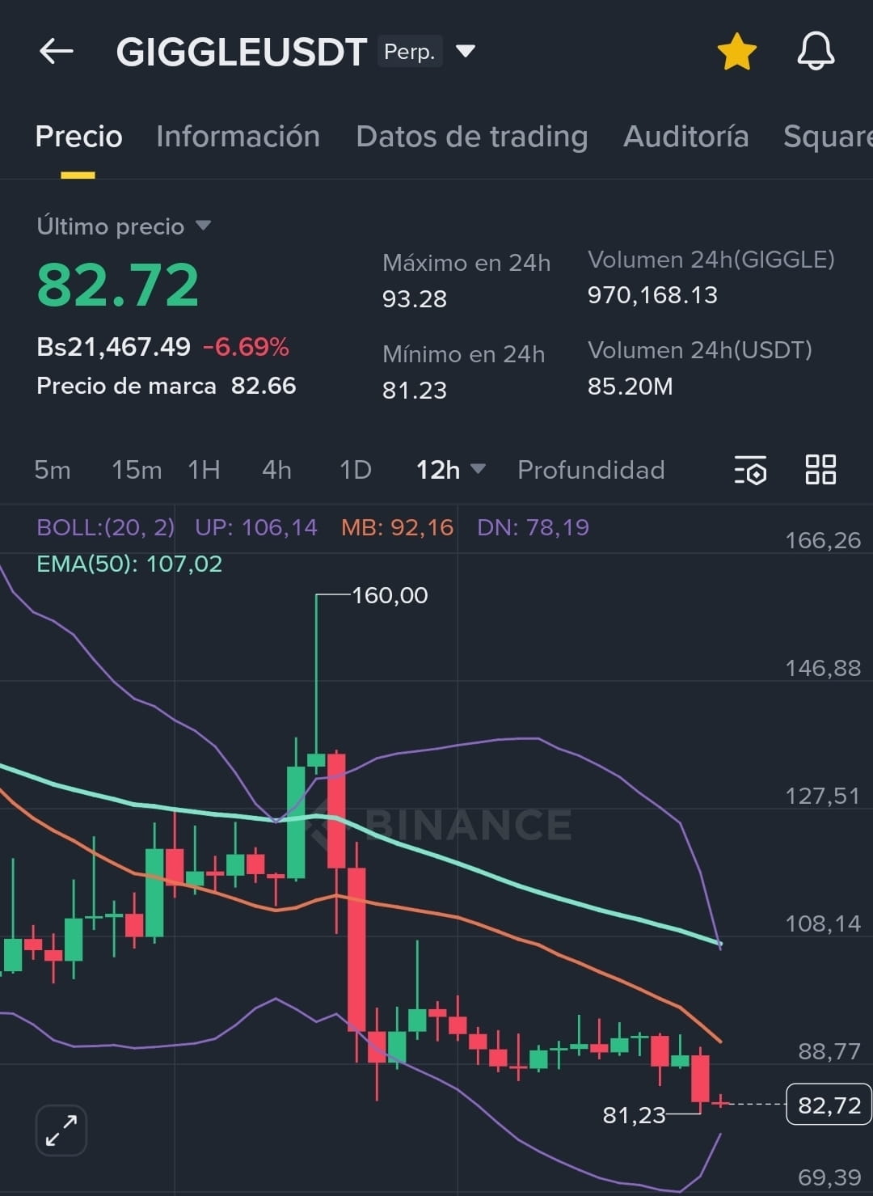Open the Datos de trading tab
Screen dimensions: 873x1196
(471, 137)
